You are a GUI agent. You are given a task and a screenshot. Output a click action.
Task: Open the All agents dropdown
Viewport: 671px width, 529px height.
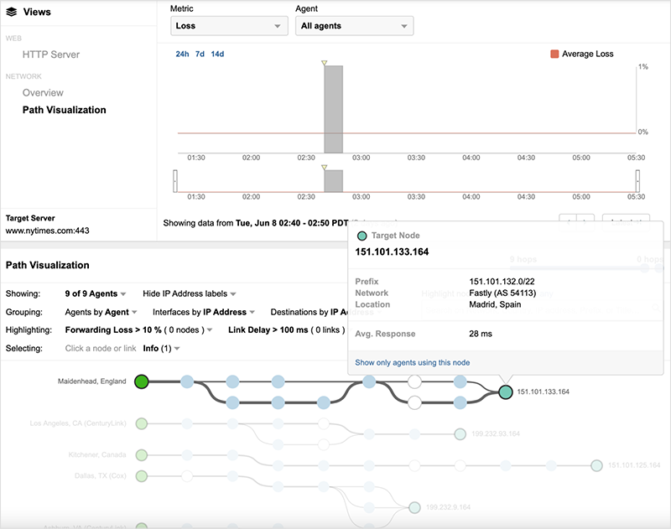pos(354,26)
